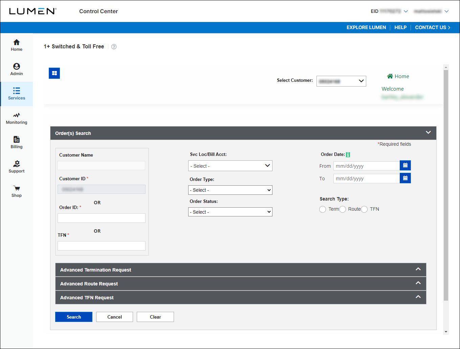Click into the Order ID input field
This screenshot has width=460, height=349.
coord(102,218)
